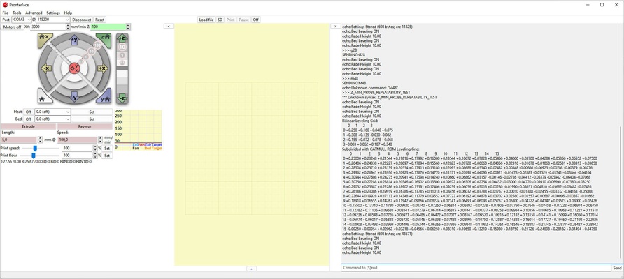624x279 pixels.
Task: Click Motors off button
Action: [13, 27]
